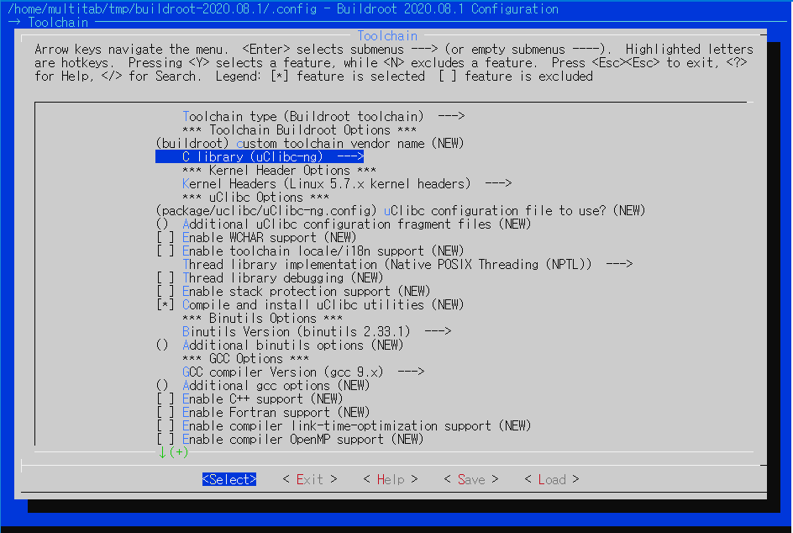Toggle Enable WCHAR support checkbox
The image size is (793, 533).
[x=165, y=237]
